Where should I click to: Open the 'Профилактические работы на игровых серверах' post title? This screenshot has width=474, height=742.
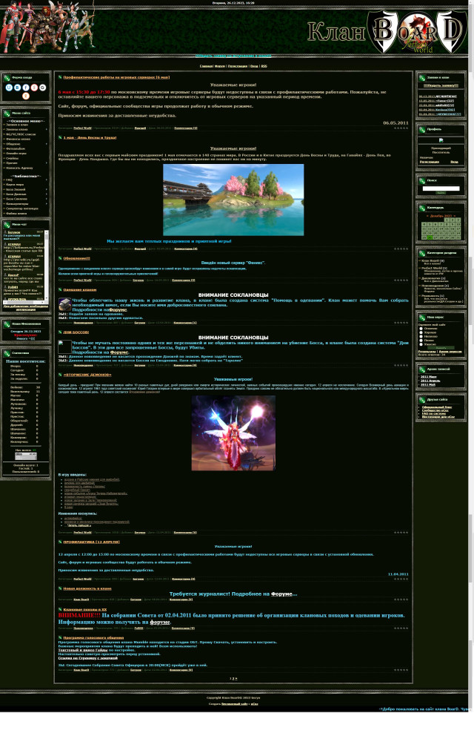(116, 77)
